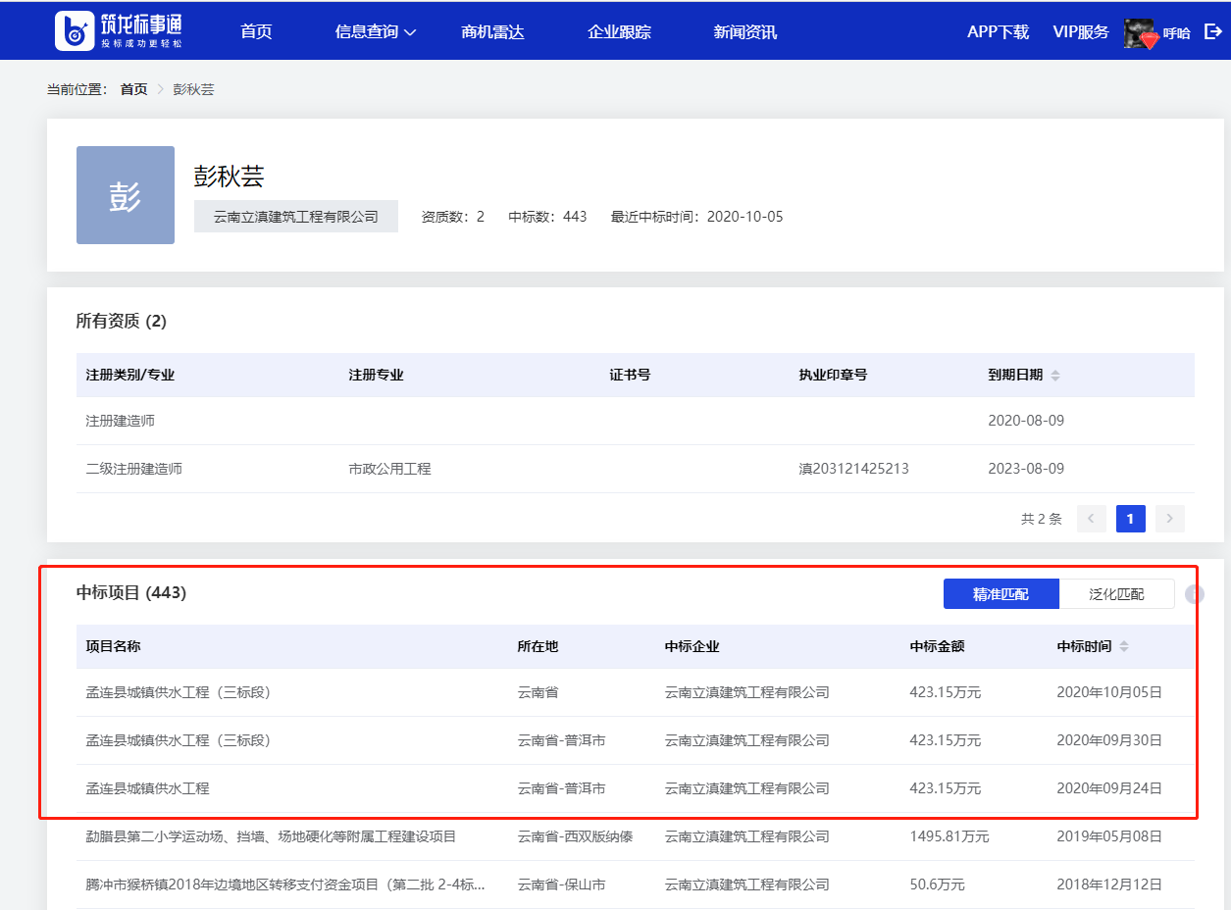Click the APP下载 link
Screen dimensions: 1231x910
(998, 32)
